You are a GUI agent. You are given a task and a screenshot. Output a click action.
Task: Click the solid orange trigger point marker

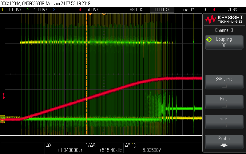[x=90, y=14]
